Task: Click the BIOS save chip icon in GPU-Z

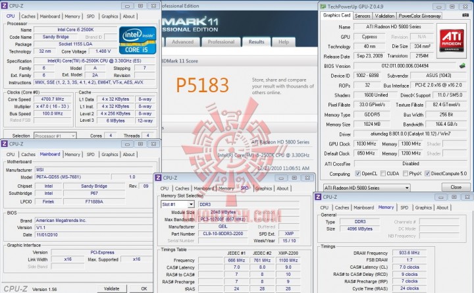Action: (462, 65)
